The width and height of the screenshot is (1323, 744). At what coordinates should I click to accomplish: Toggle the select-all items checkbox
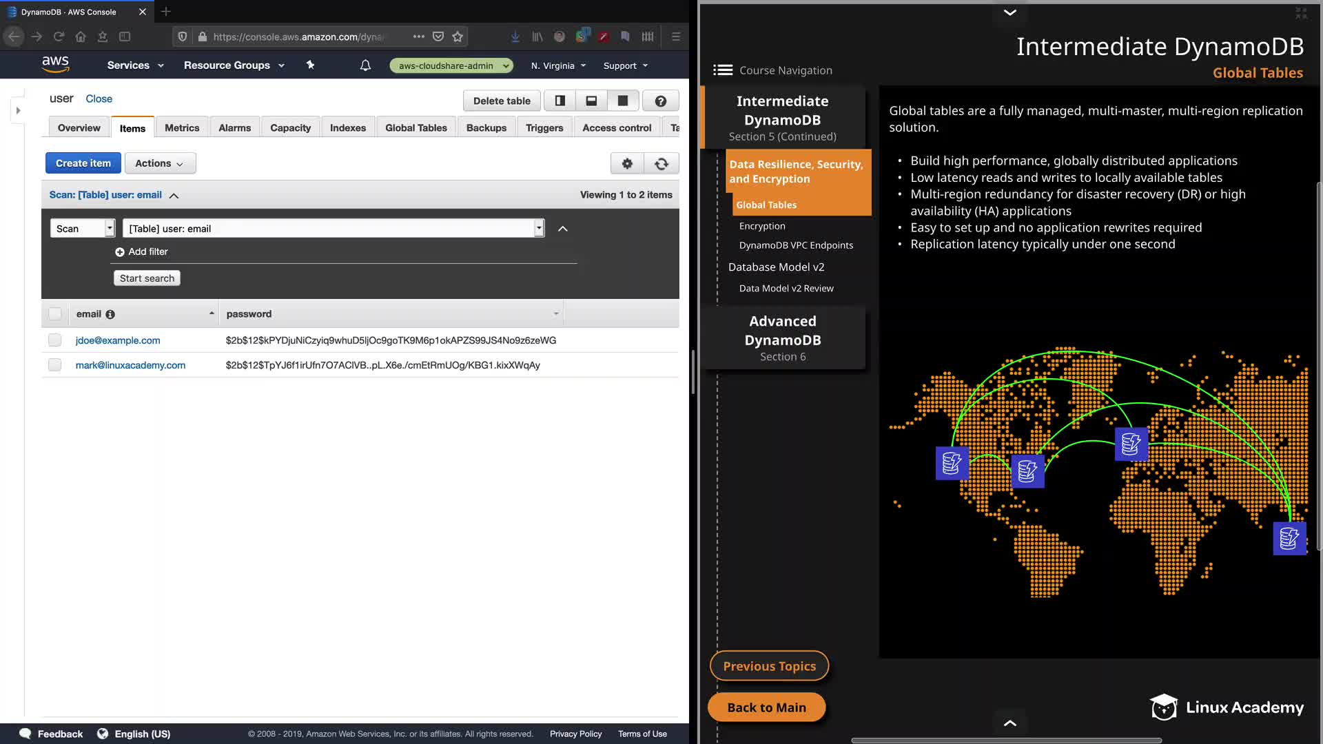point(55,314)
